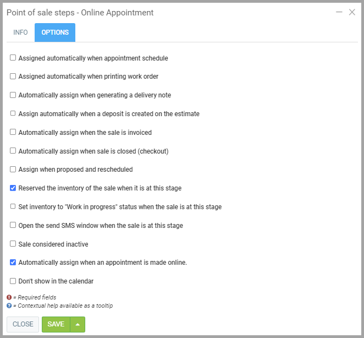
Task: Enable don't show in the calendar
Action: [13, 281]
